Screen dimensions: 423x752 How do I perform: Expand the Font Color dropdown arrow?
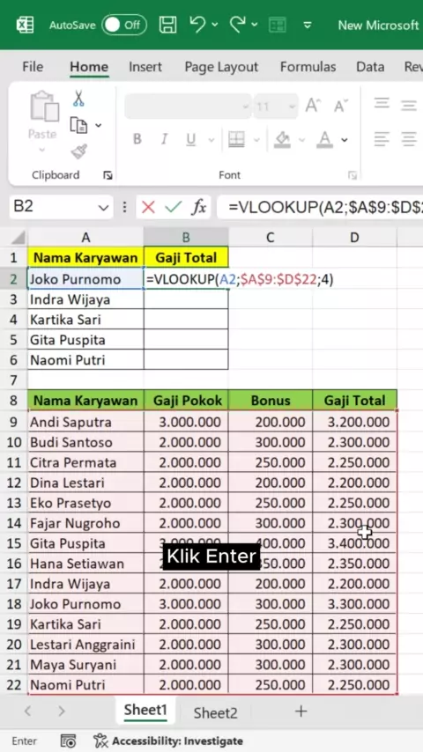[345, 140]
